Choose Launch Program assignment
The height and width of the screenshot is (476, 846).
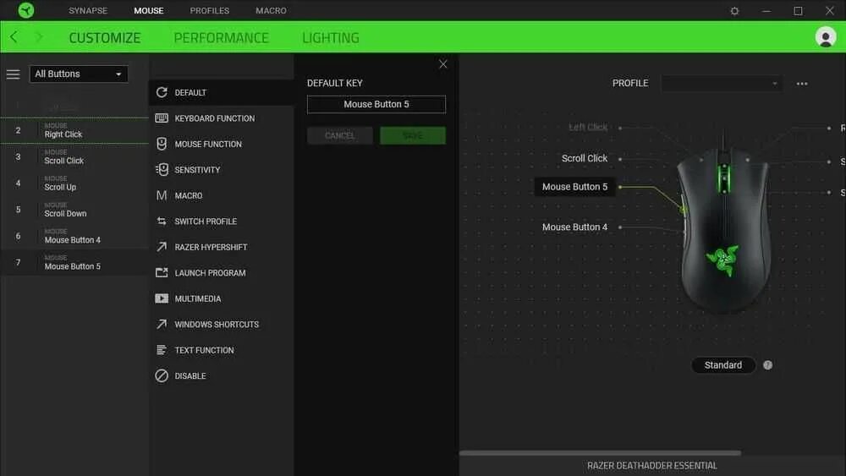221,273
